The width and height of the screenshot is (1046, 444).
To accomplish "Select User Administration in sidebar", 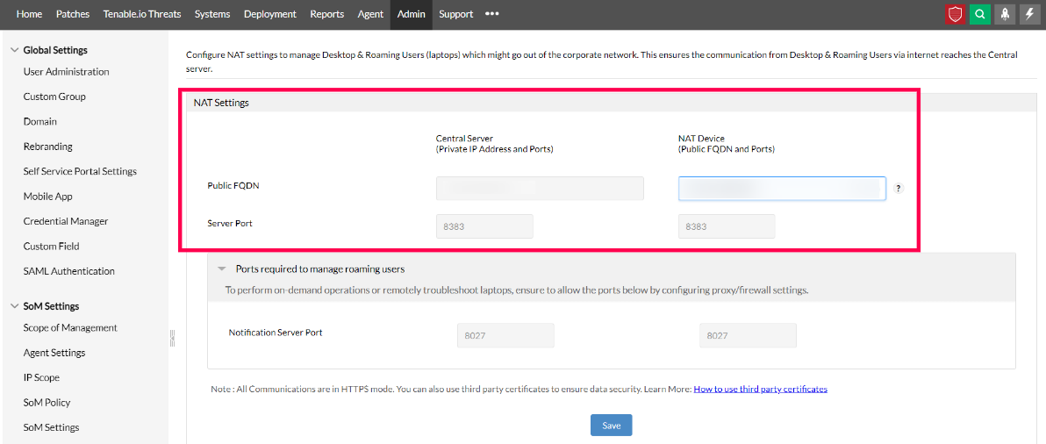I will pos(67,72).
